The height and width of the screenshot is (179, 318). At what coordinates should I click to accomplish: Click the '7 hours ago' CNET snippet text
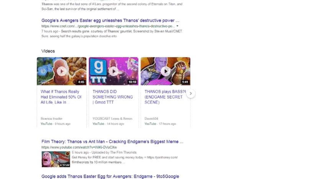click(x=112, y=34)
